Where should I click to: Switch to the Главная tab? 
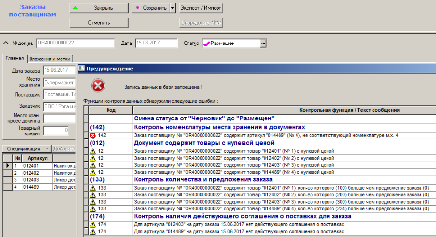[15, 58]
